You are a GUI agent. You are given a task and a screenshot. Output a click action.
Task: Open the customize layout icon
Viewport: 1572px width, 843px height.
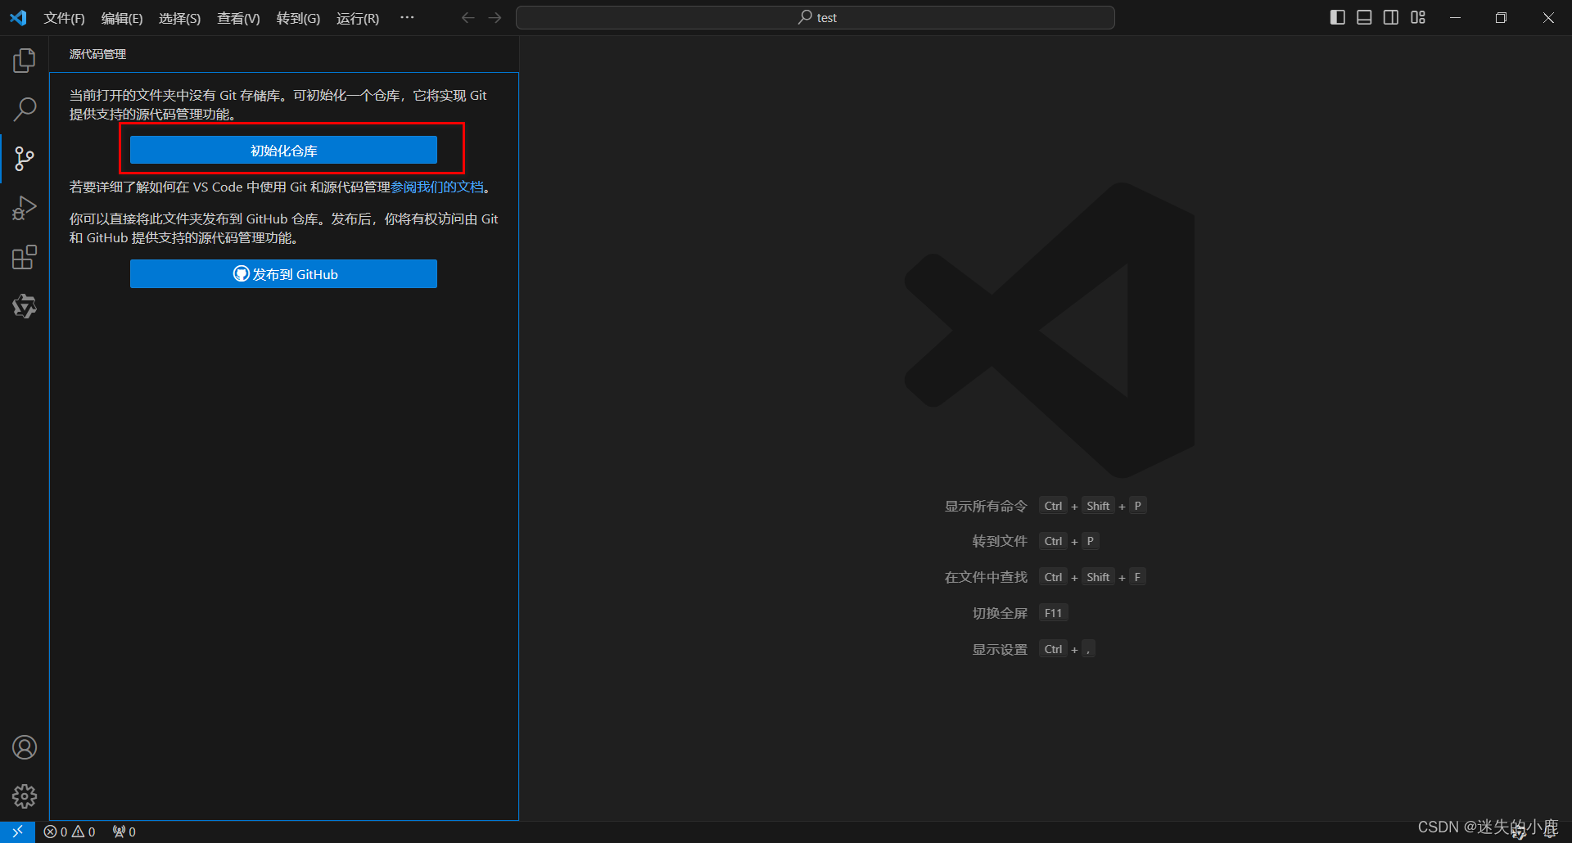1418,17
